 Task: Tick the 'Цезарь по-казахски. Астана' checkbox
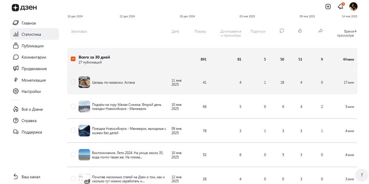click(73, 82)
